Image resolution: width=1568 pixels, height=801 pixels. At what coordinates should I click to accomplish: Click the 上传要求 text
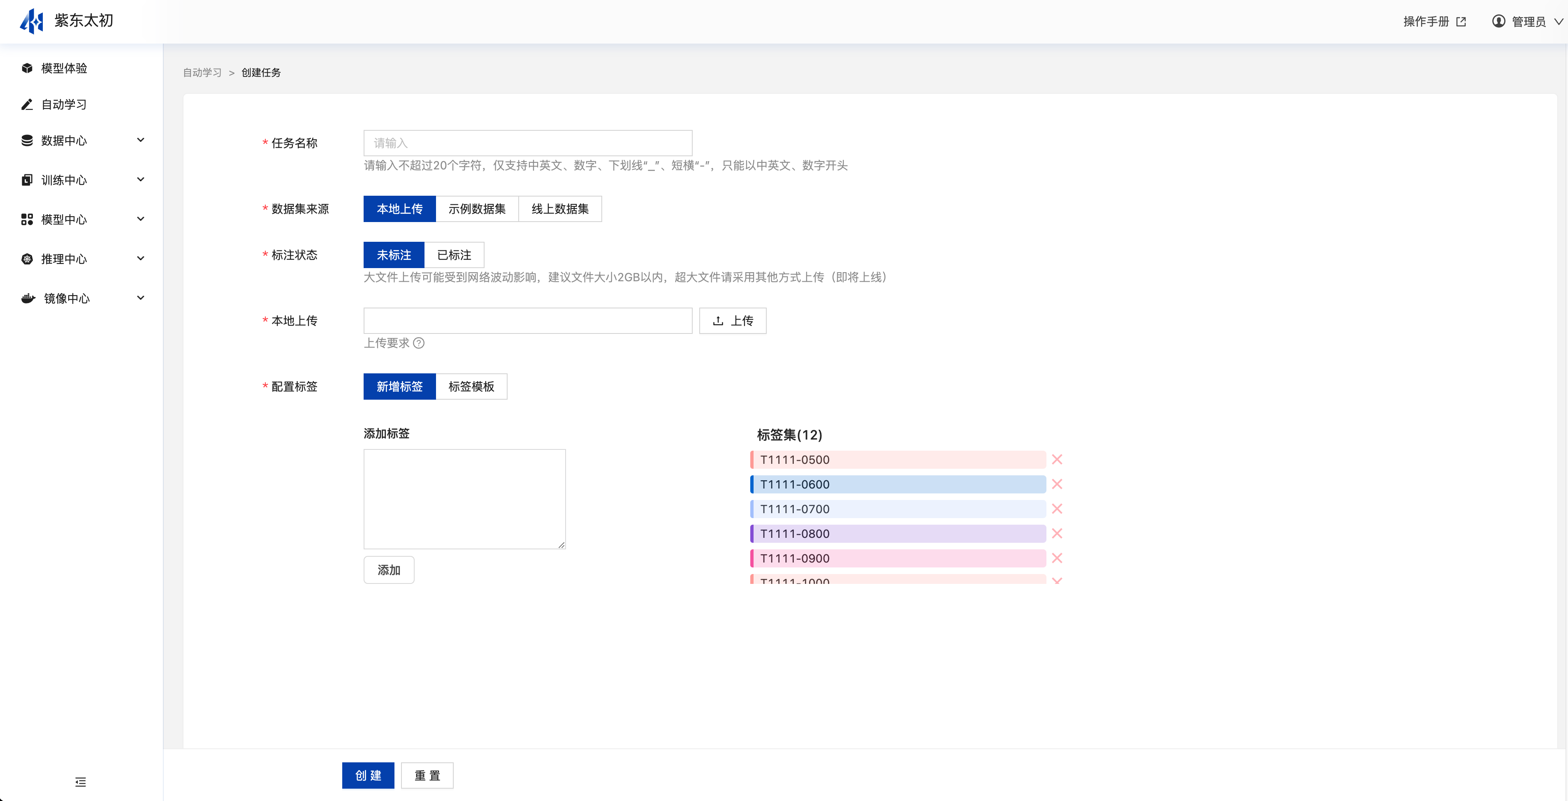(387, 343)
